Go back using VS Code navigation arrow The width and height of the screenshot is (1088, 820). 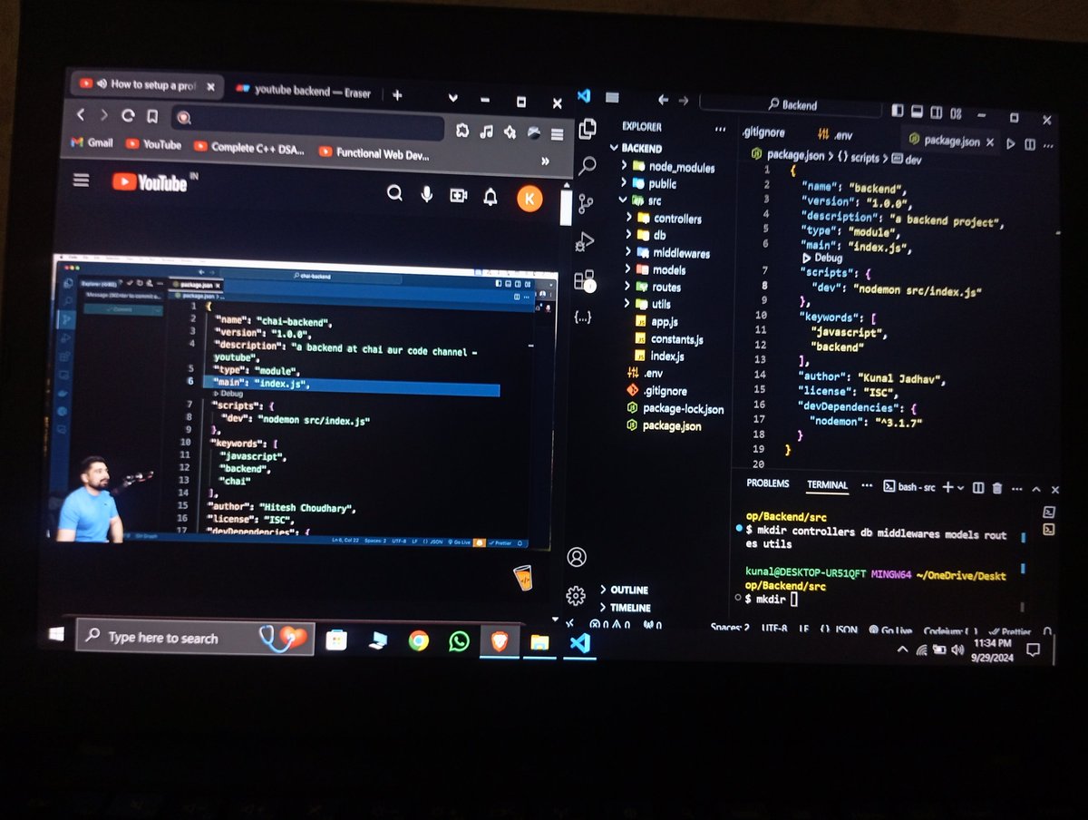pyautogui.click(x=663, y=101)
